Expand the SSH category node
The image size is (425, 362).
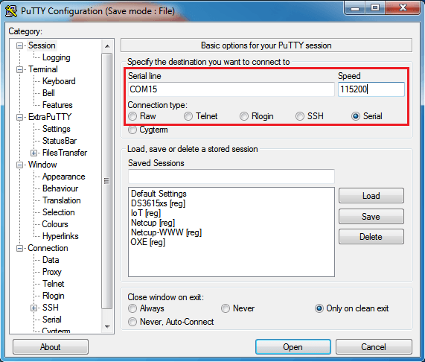33,308
